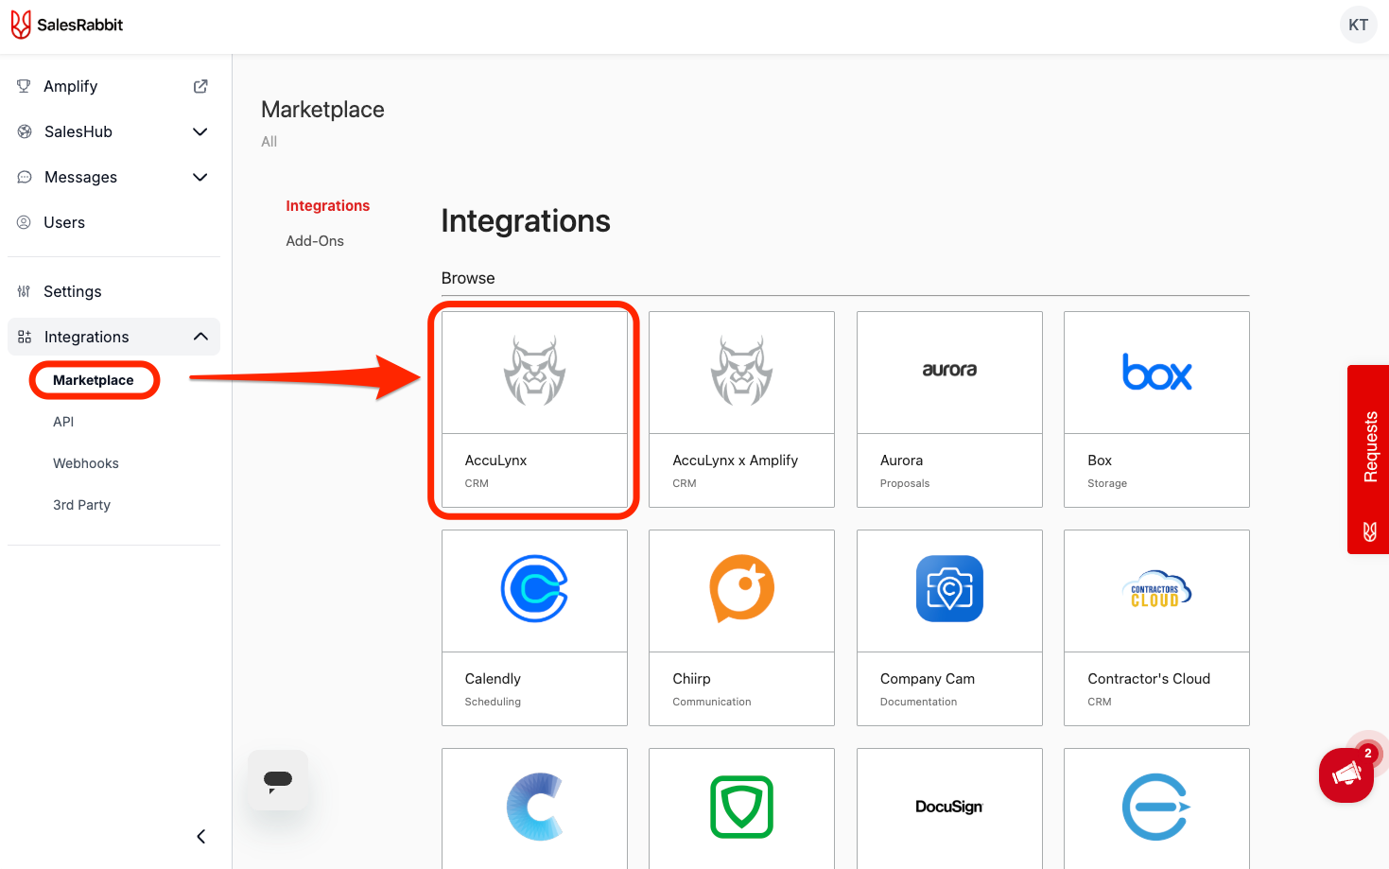Image resolution: width=1389 pixels, height=869 pixels.
Task: Open the AccuLynx x Amplify lynx logo
Action: [x=742, y=372]
